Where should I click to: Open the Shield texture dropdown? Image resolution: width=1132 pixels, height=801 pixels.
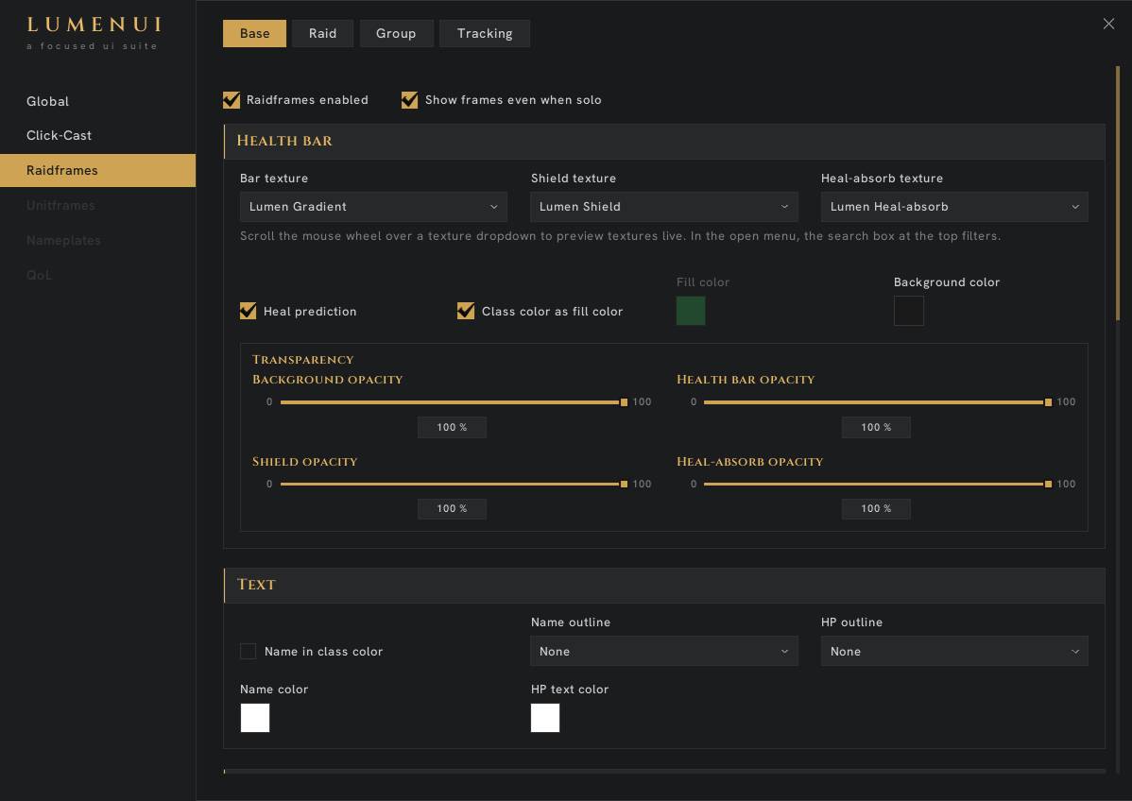[663, 206]
